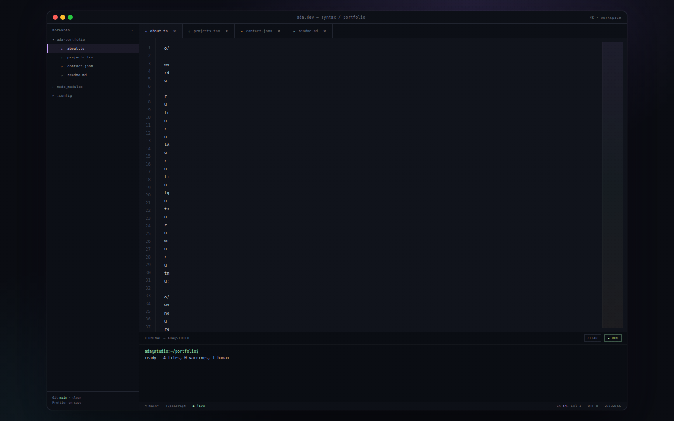
Task: Click the 21:32:55 clock in status bar
Action: [613, 406]
